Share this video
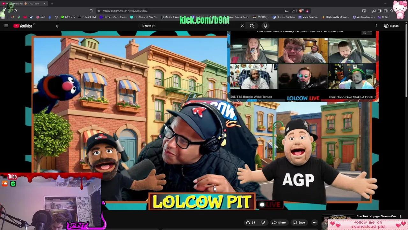 click(x=279, y=223)
